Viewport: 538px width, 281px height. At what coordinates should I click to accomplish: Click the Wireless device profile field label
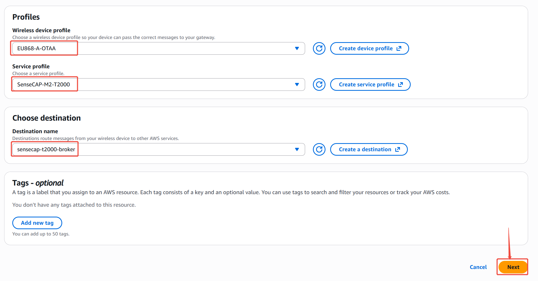click(41, 30)
